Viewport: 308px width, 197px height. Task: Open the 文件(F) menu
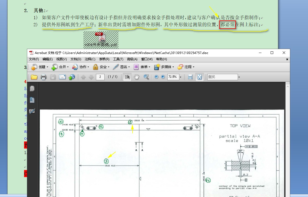point(34,59)
